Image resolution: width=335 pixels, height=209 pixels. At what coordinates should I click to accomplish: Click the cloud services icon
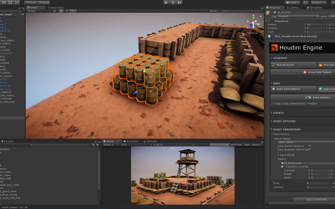pyautogui.click(x=306, y=3)
